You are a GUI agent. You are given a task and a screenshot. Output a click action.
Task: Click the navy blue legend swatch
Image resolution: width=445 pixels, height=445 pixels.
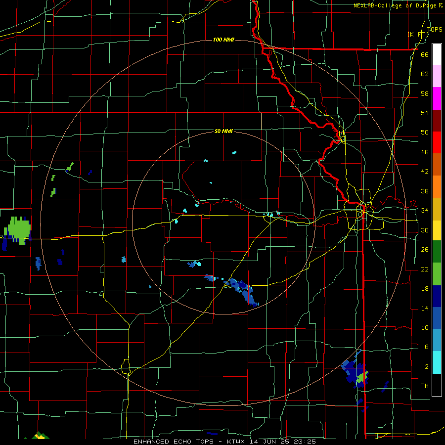437,296
